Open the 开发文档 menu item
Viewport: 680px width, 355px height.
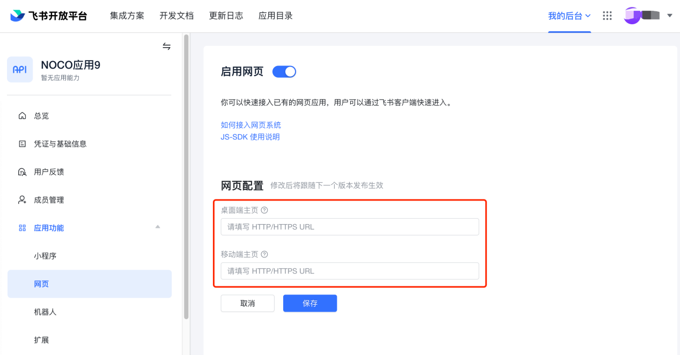pos(176,16)
